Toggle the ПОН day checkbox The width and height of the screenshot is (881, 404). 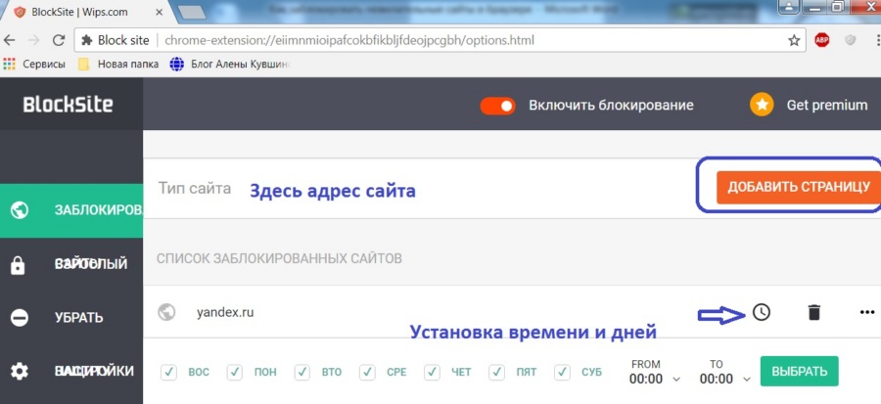point(235,372)
